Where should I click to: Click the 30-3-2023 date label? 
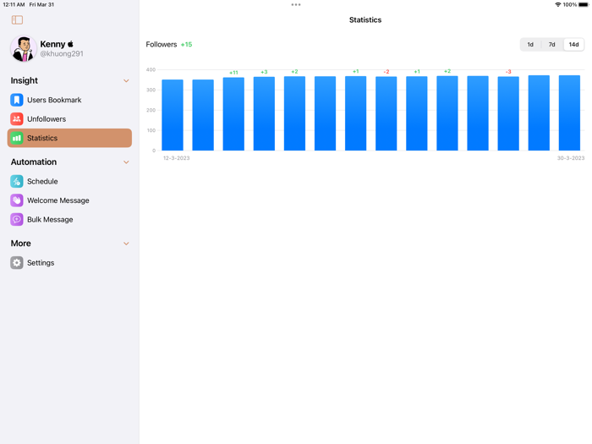(x=571, y=158)
